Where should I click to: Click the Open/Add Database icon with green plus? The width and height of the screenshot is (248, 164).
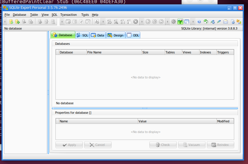coord(18,22)
